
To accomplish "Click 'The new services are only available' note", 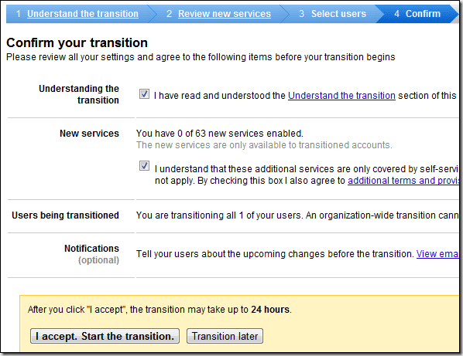I will pos(264,145).
